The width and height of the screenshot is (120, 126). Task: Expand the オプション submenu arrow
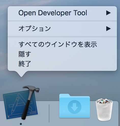108,29
